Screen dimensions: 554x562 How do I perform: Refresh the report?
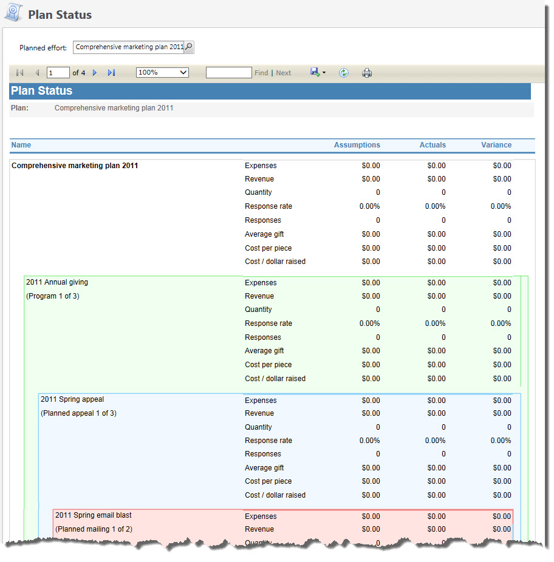pyautogui.click(x=344, y=73)
